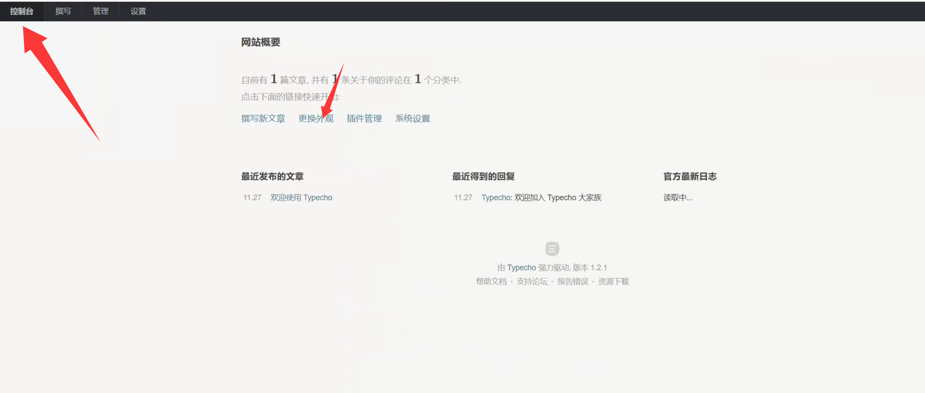Visit the 支持论坛 footer link
Image resolution: width=925 pixels, height=393 pixels.
531,281
